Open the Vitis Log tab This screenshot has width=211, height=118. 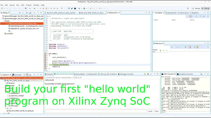pyautogui.click(x=102, y=74)
